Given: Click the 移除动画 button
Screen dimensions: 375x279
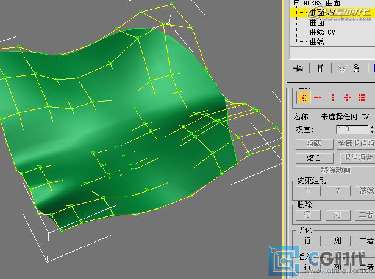Looking at the screenshot, I should 335,170.
